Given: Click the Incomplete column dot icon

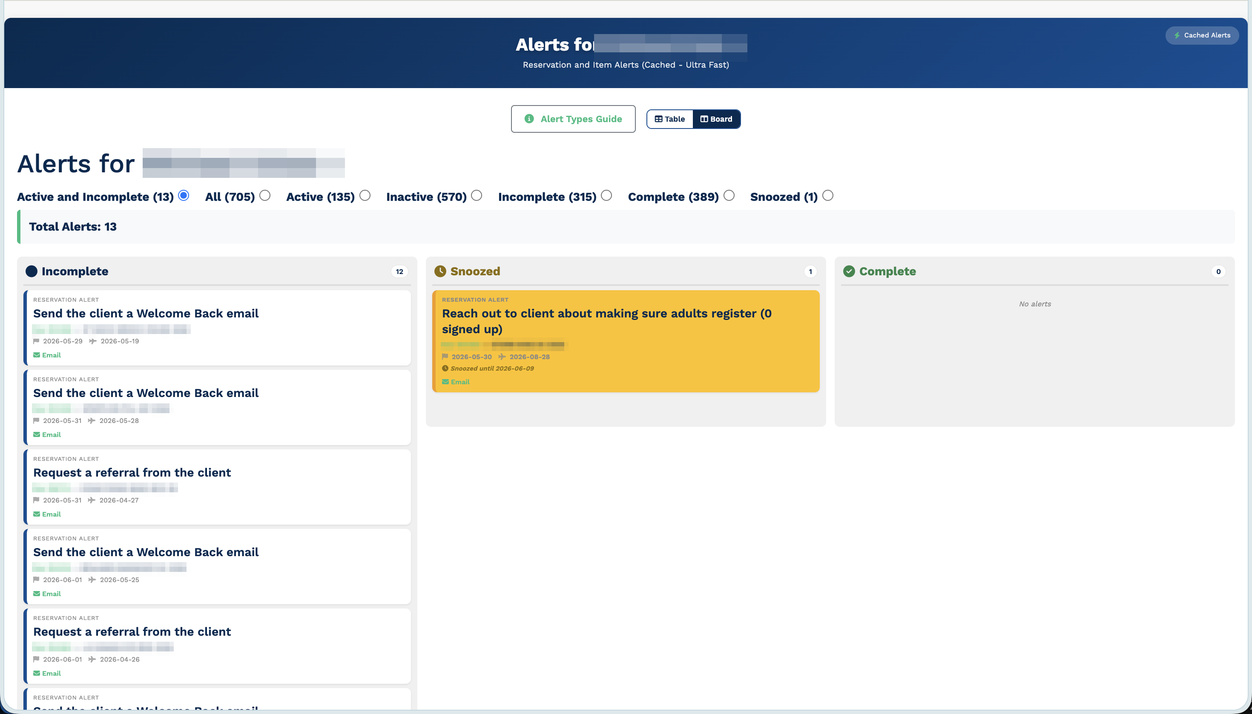Looking at the screenshot, I should click(32, 271).
